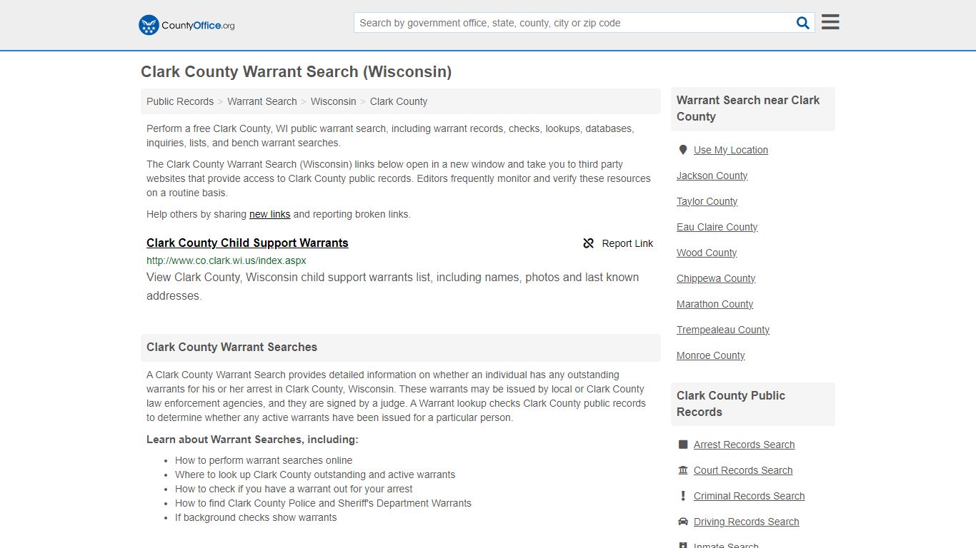The image size is (976, 548).
Task: Select Clark County breadcrumb
Action: pyautogui.click(x=399, y=101)
